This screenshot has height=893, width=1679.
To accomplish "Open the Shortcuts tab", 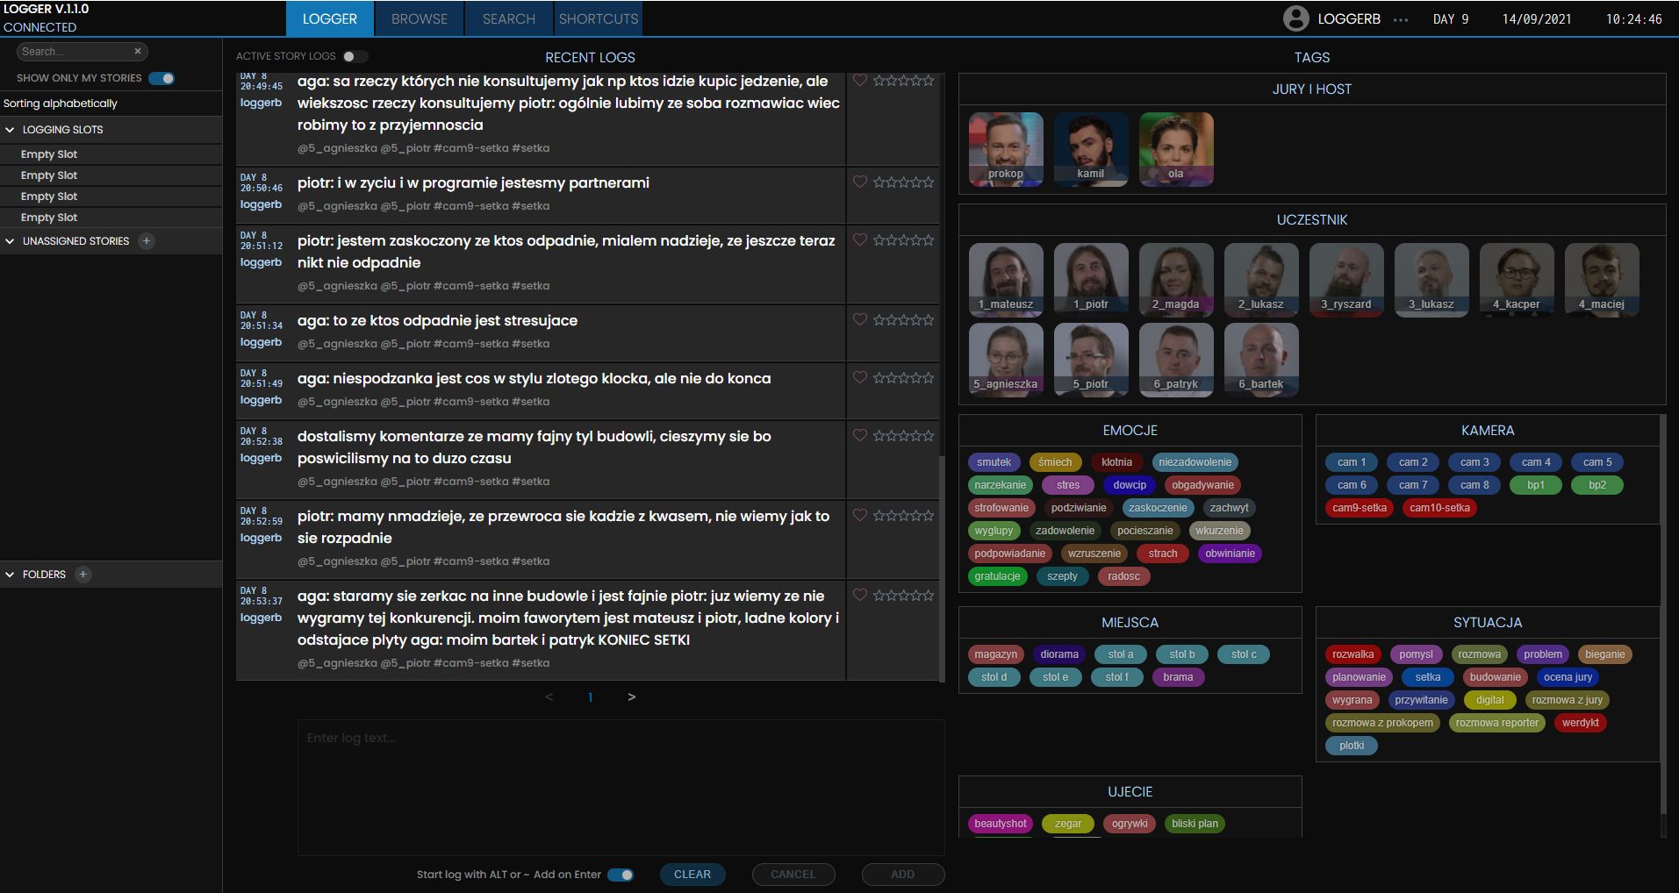I will click(599, 18).
